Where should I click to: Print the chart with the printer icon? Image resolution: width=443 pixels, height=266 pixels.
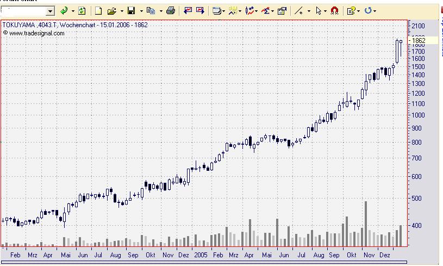(x=170, y=11)
